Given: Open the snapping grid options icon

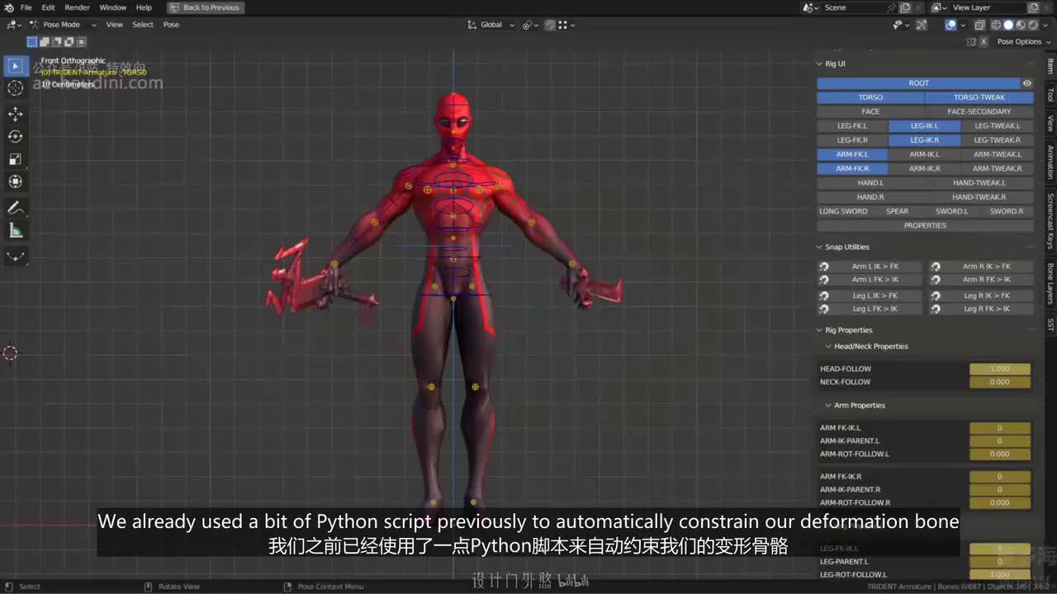Looking at the screenshot, I should [565, 25].
